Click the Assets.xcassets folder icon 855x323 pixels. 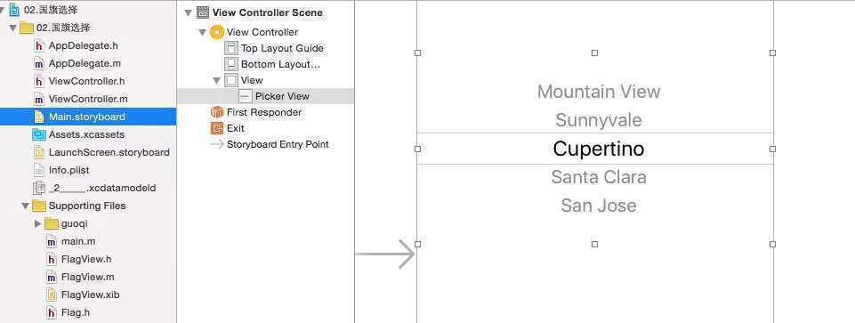click(x=39, y=134)
